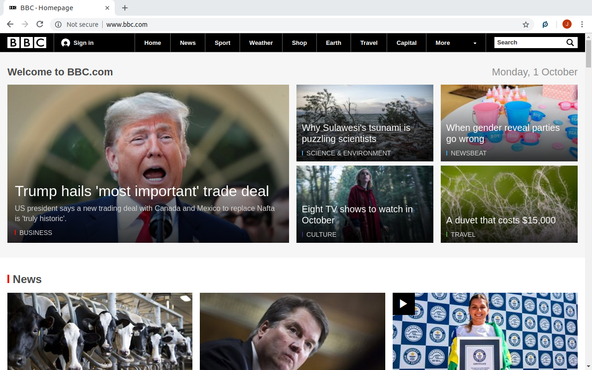Image resolution: width=592 pixels, height=370 pixels.
Task: Click the dairy cows news thumbnail
Action: (100, 331)
